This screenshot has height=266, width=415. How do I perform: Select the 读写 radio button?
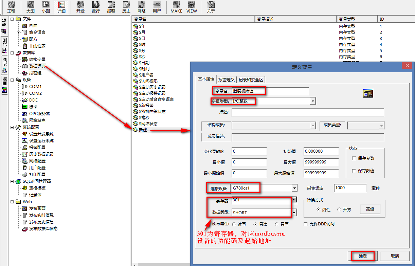234,224
